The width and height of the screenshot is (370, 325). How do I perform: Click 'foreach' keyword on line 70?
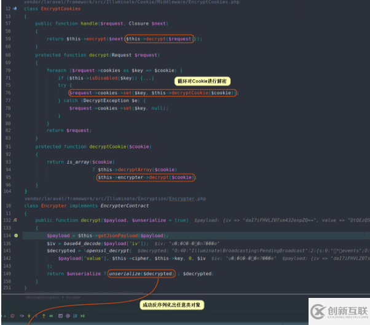pos(57,70)
